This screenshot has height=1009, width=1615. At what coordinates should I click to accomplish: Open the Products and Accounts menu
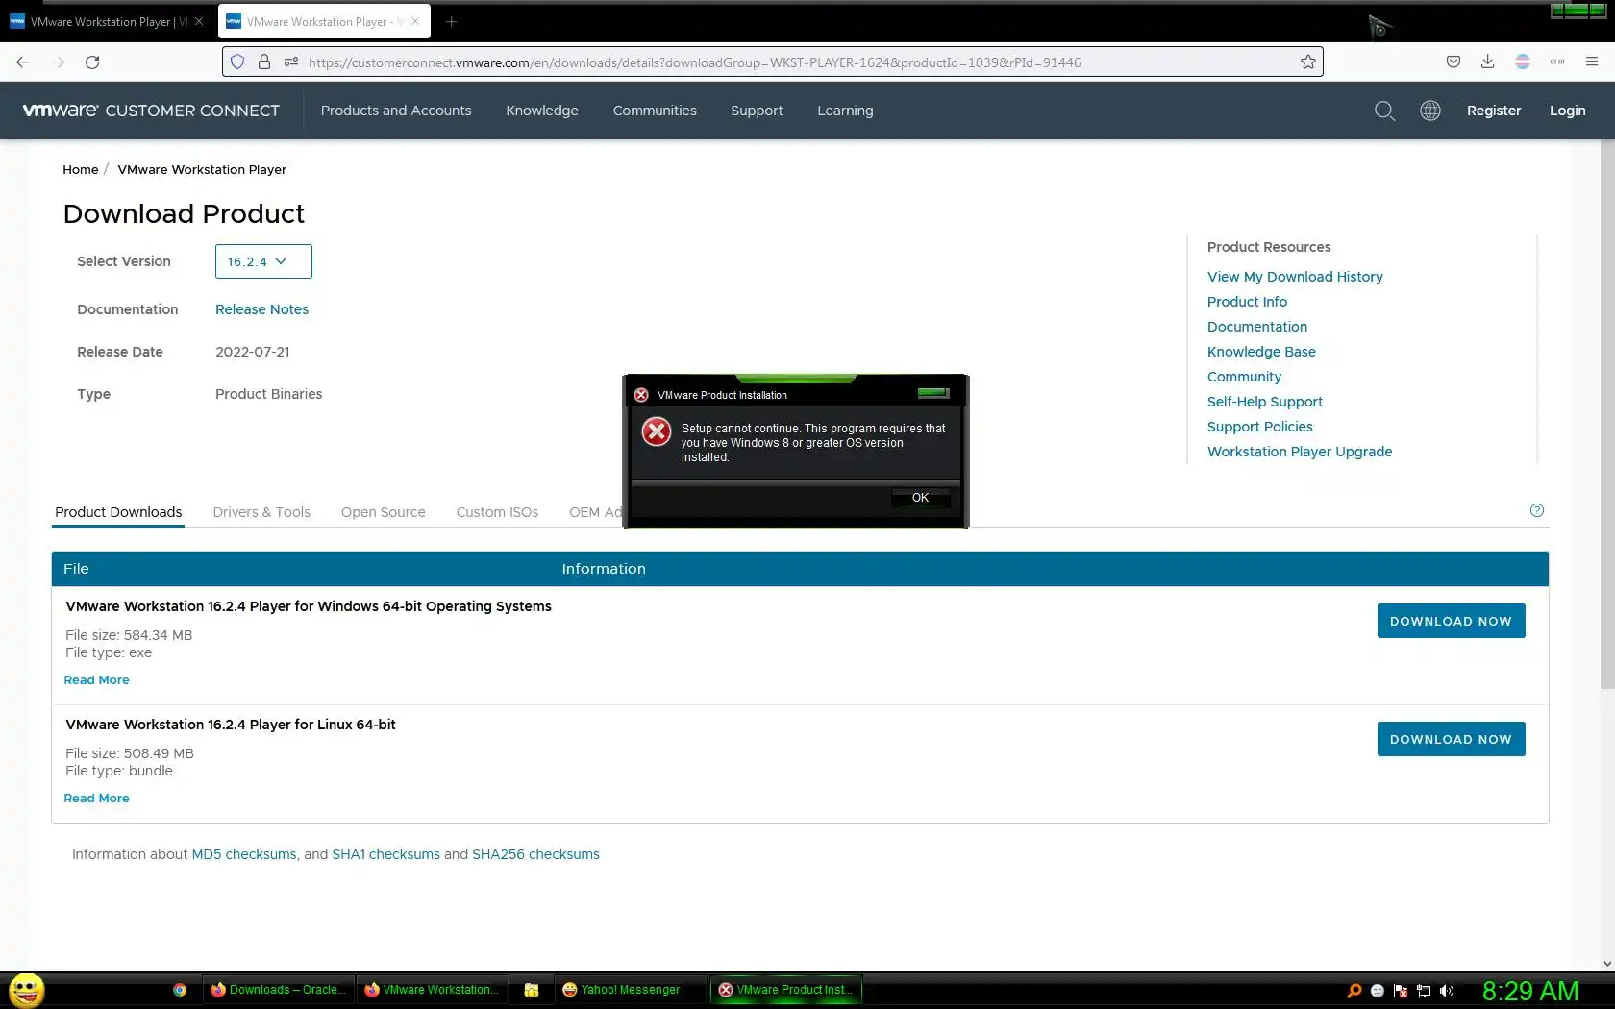(396, 111)
